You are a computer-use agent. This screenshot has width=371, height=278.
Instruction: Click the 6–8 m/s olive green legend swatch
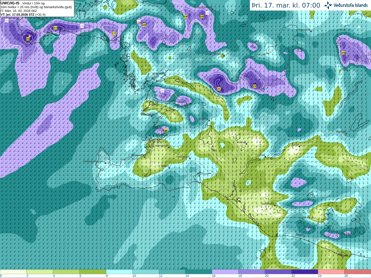tap(93, 272)
